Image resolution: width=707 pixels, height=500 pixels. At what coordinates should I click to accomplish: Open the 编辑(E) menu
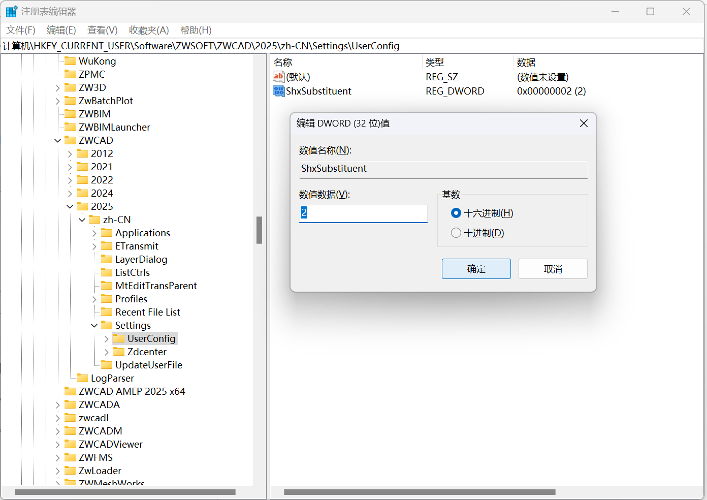pos(61,30)
